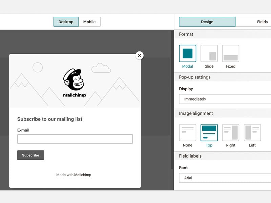Click the E-mail input field
The width and height of the screenshot is (271, 203).
[x=75, y=139]
